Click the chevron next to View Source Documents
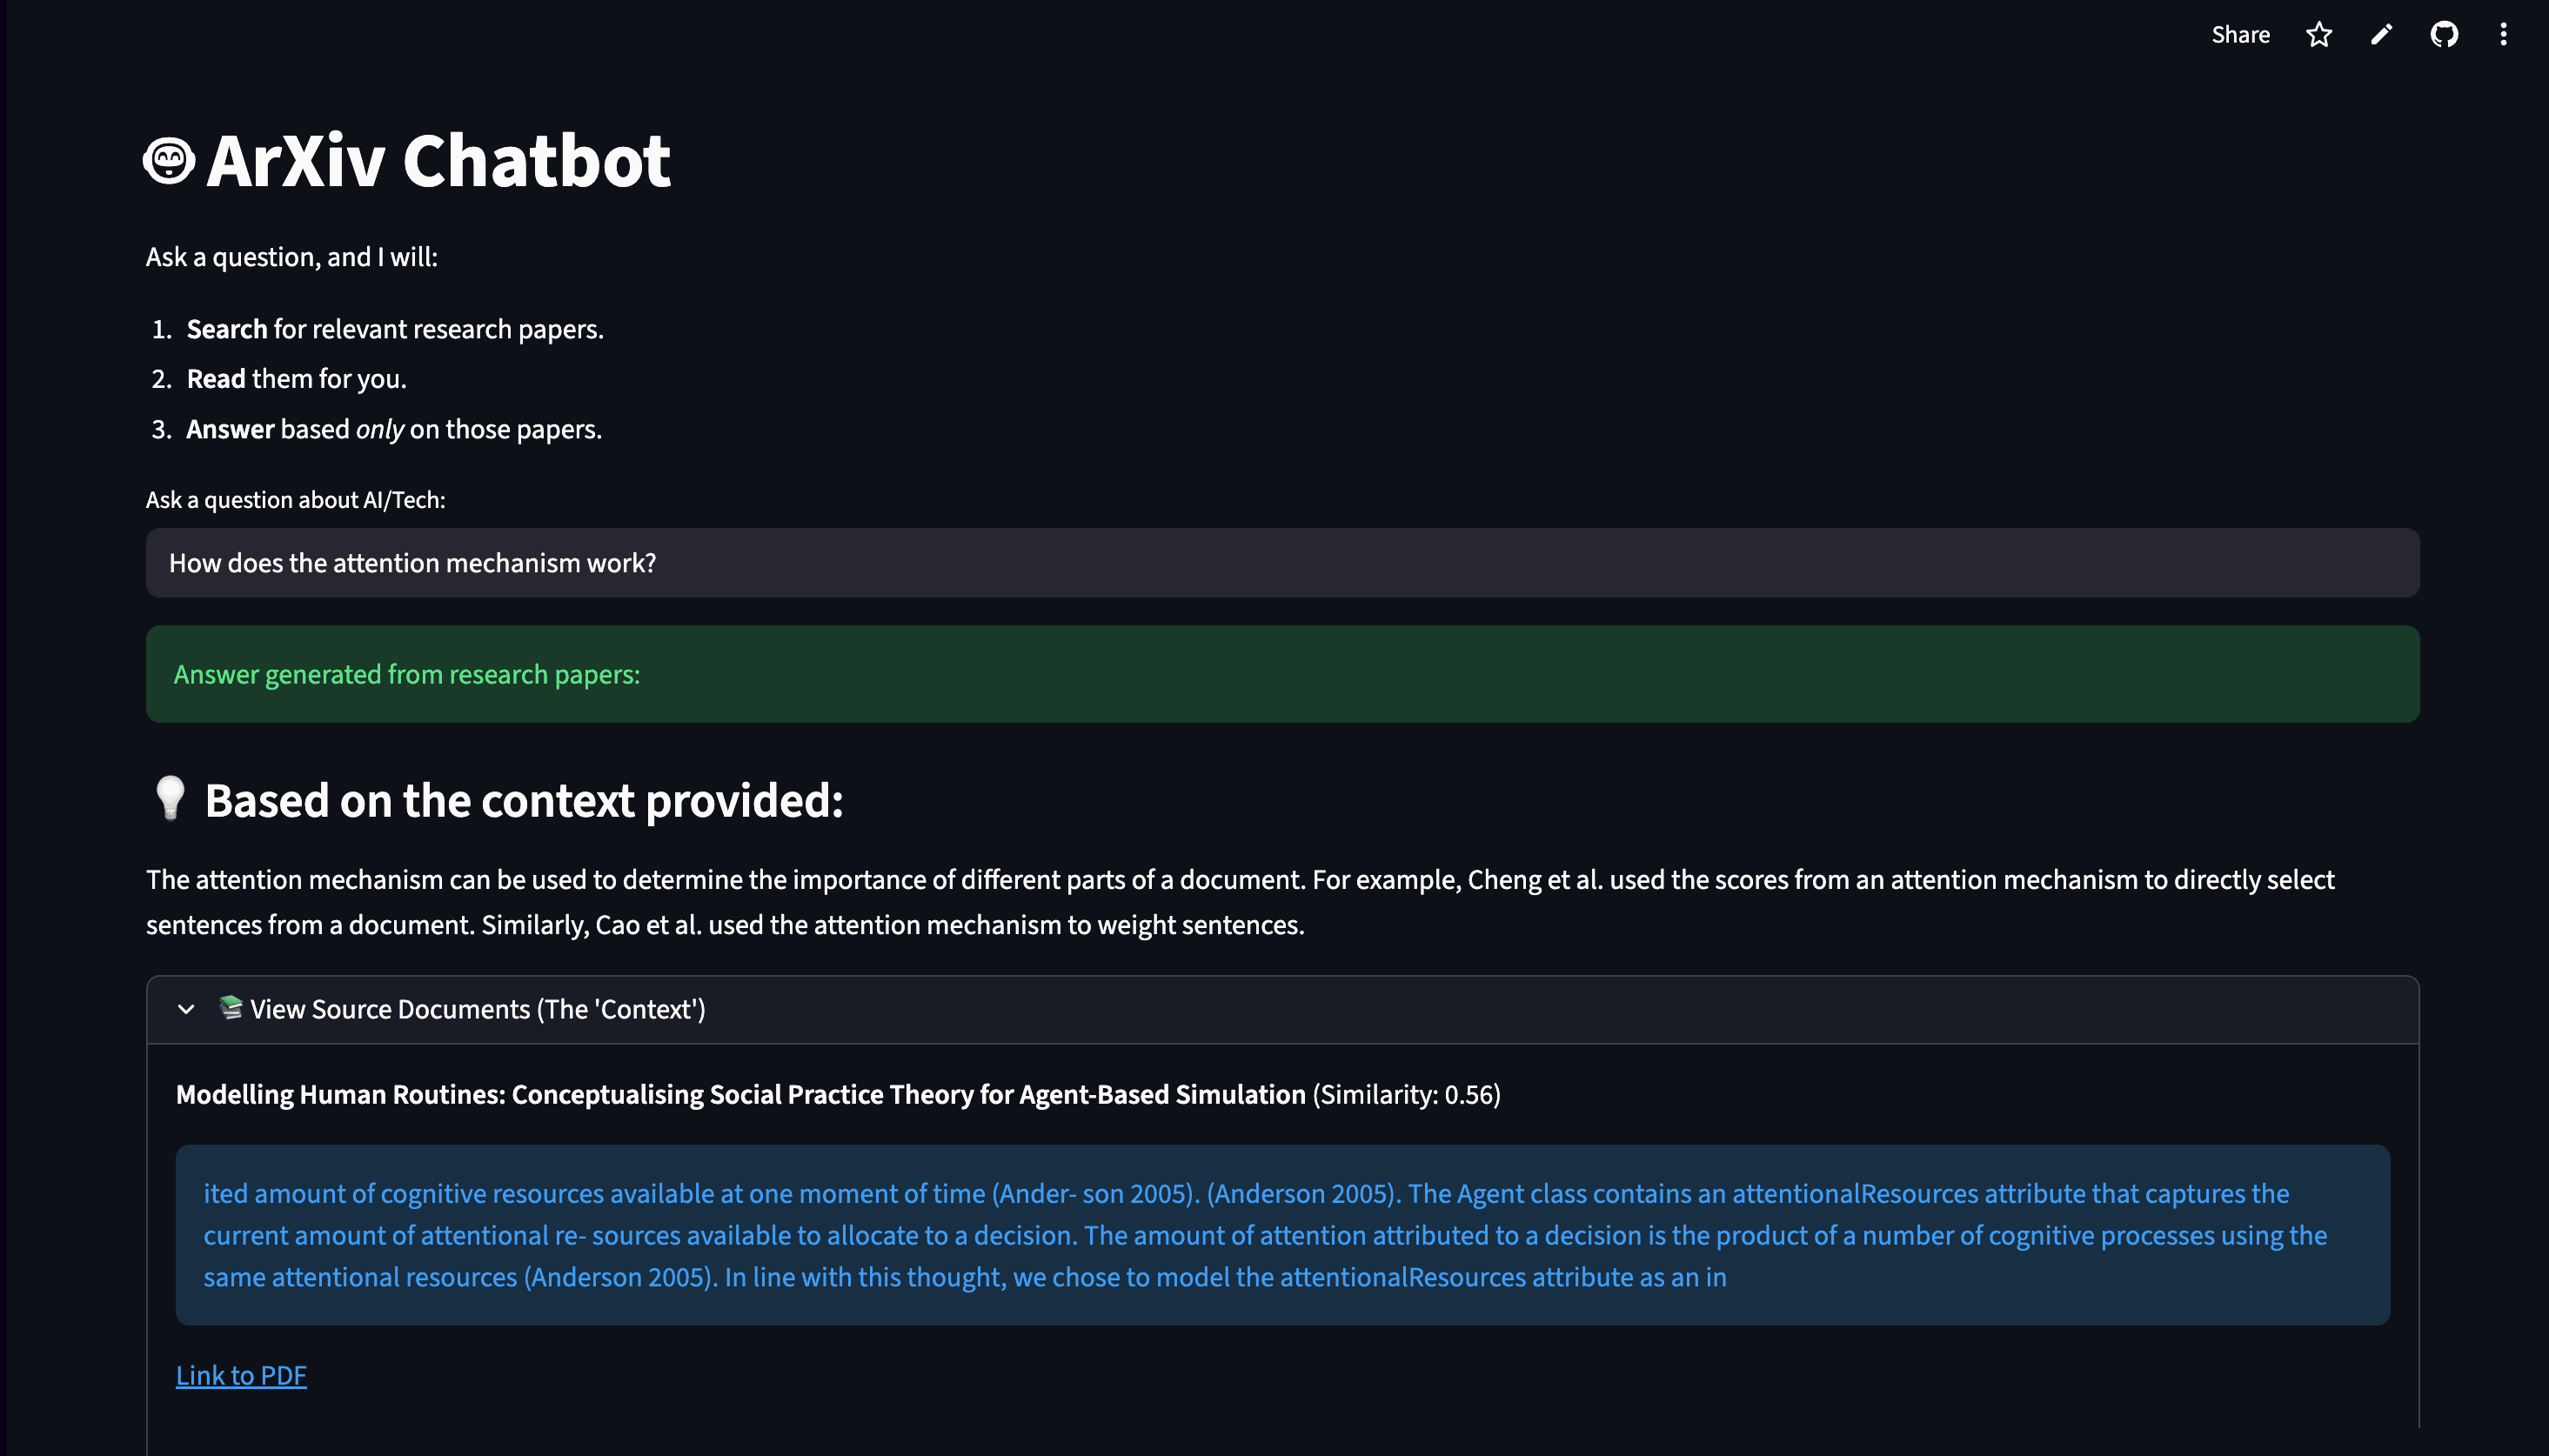2549x1456 pixels. click(186, 1009)
